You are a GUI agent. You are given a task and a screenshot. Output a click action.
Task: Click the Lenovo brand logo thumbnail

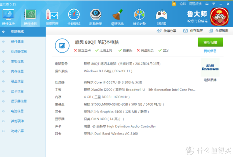(210, 67)
